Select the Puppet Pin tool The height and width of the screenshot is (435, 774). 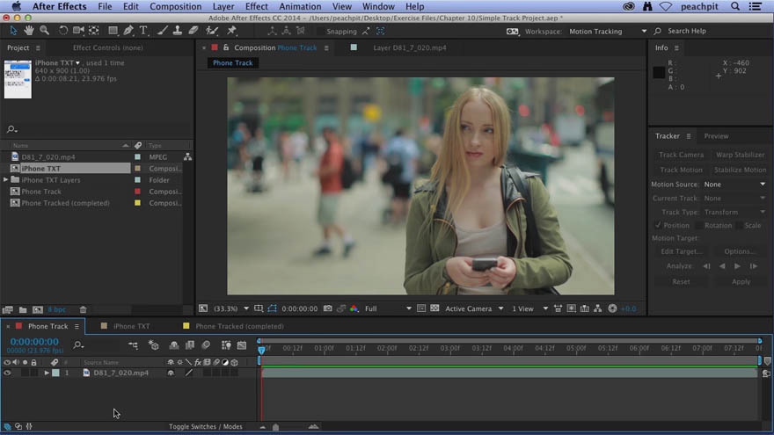tap(231, 31)
